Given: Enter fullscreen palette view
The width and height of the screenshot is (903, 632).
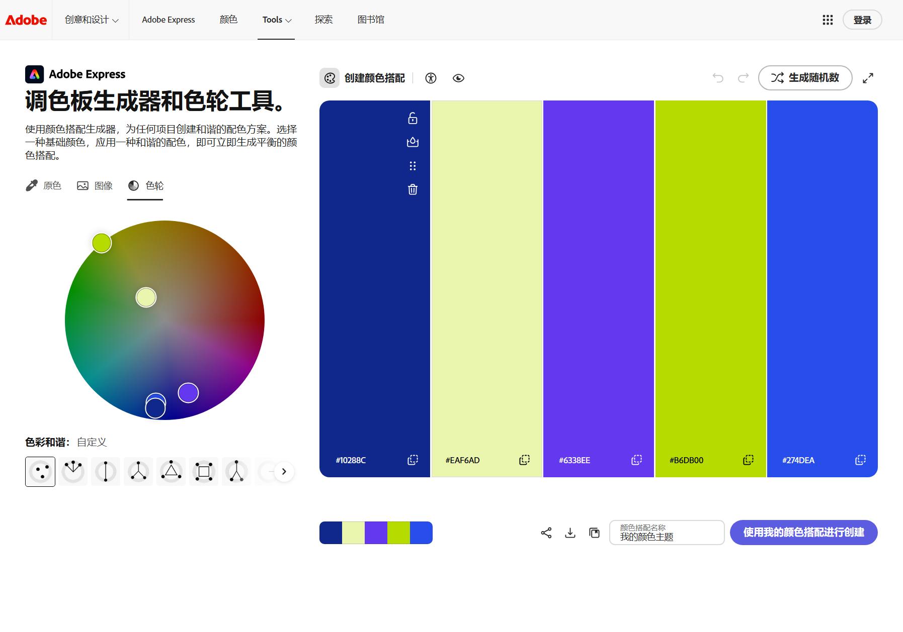Looking at the screenshot, I should tap(868, 78).
